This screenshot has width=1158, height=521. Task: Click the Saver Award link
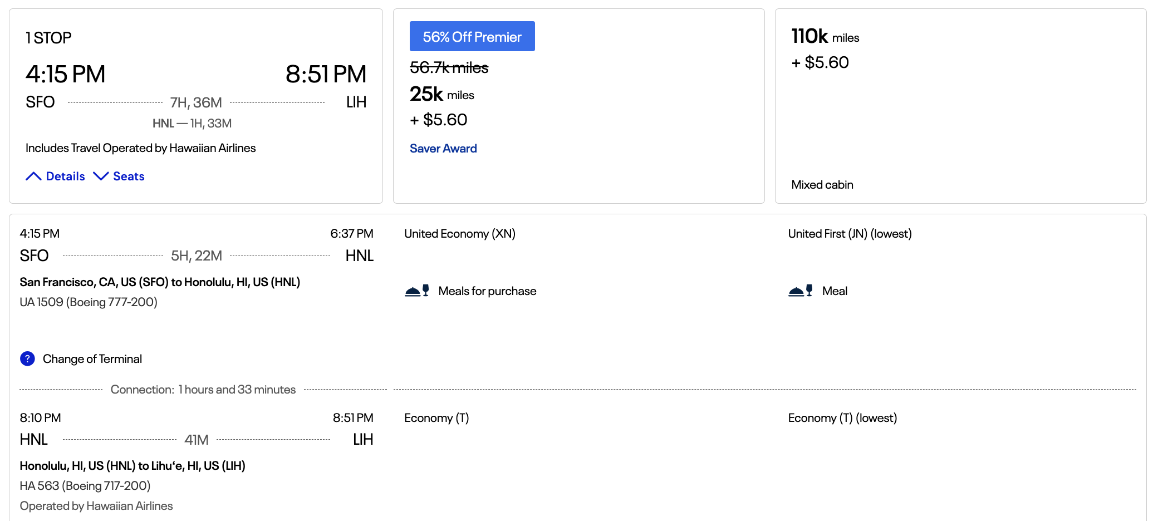coord(443,149)
